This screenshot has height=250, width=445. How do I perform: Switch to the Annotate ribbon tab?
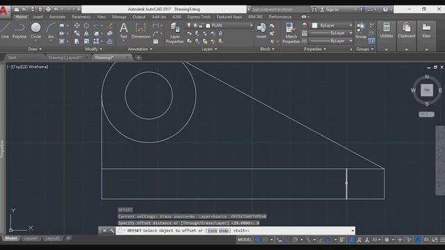coord(57,17)
